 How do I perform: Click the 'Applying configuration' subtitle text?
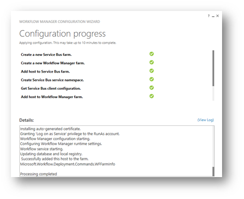(67, 43)
